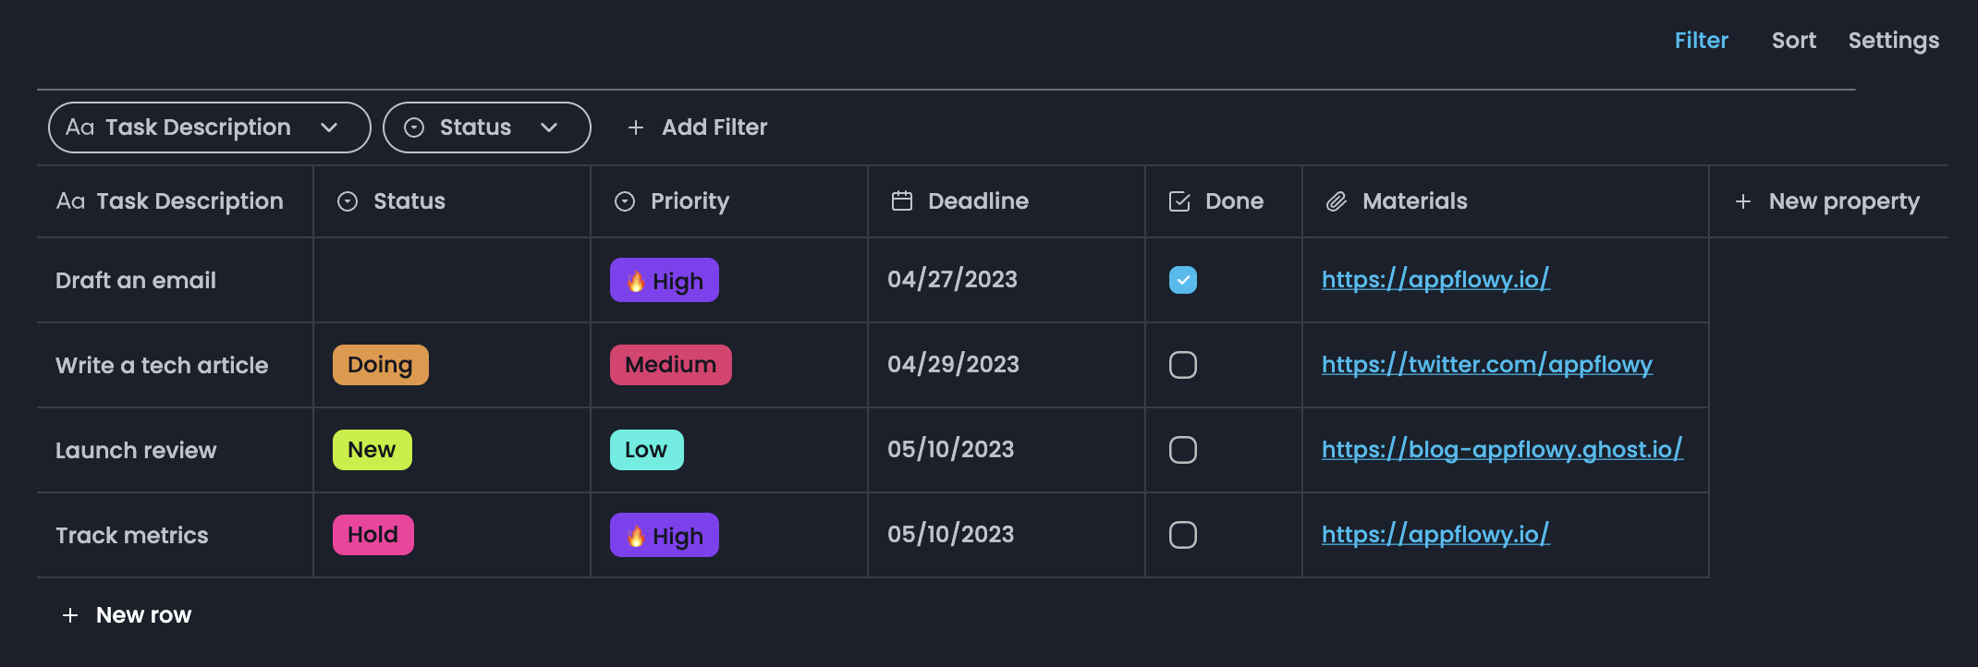Select the 05/10/2023 deadline for Launch review
The image size is (1978, 667).
pyautogui.click(x=950, y=450)
